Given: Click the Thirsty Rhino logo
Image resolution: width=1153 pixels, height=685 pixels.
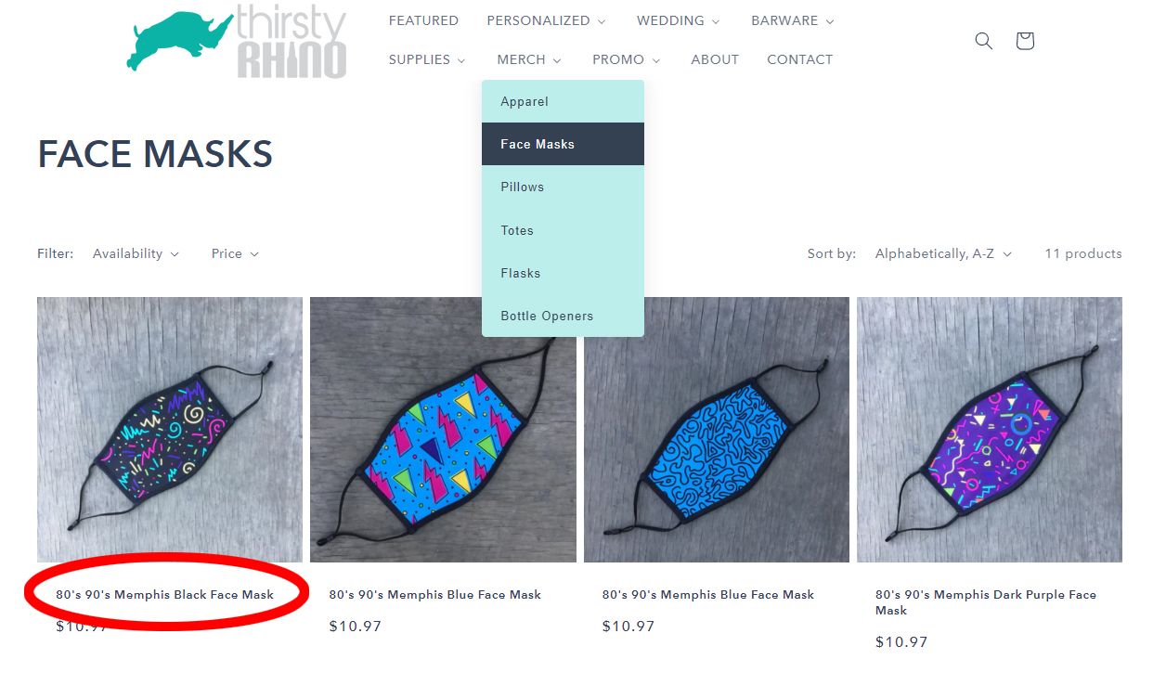Looking at the screenshot, I should click(x=237, y=43).
